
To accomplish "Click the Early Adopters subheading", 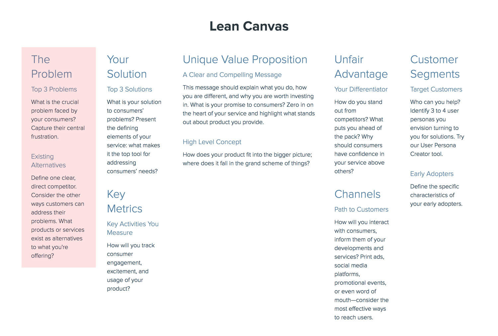I will pos(432,174).
